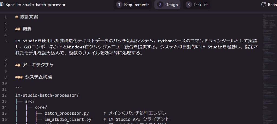Click the number 1 badge on Requirements
The height and width of the screenshot is (124, 277).
119,5
